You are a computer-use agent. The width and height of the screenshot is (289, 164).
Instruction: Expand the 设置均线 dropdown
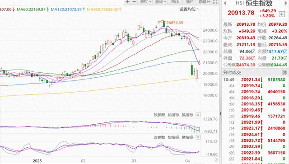[x=189, y=9]
